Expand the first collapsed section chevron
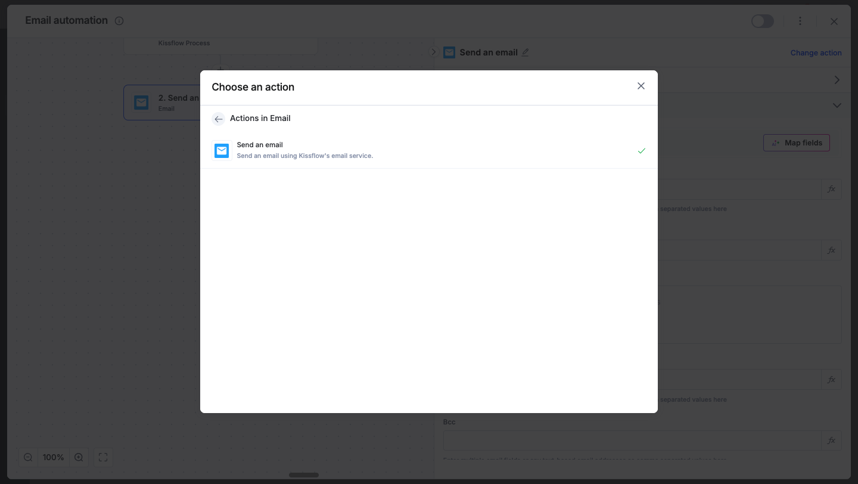 pyautogui.click(x=837, y=80)
